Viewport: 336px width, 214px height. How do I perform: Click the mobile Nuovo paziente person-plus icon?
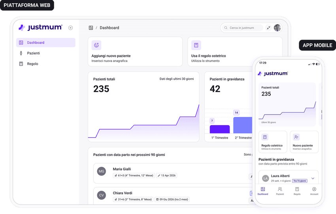pos(296,137)
